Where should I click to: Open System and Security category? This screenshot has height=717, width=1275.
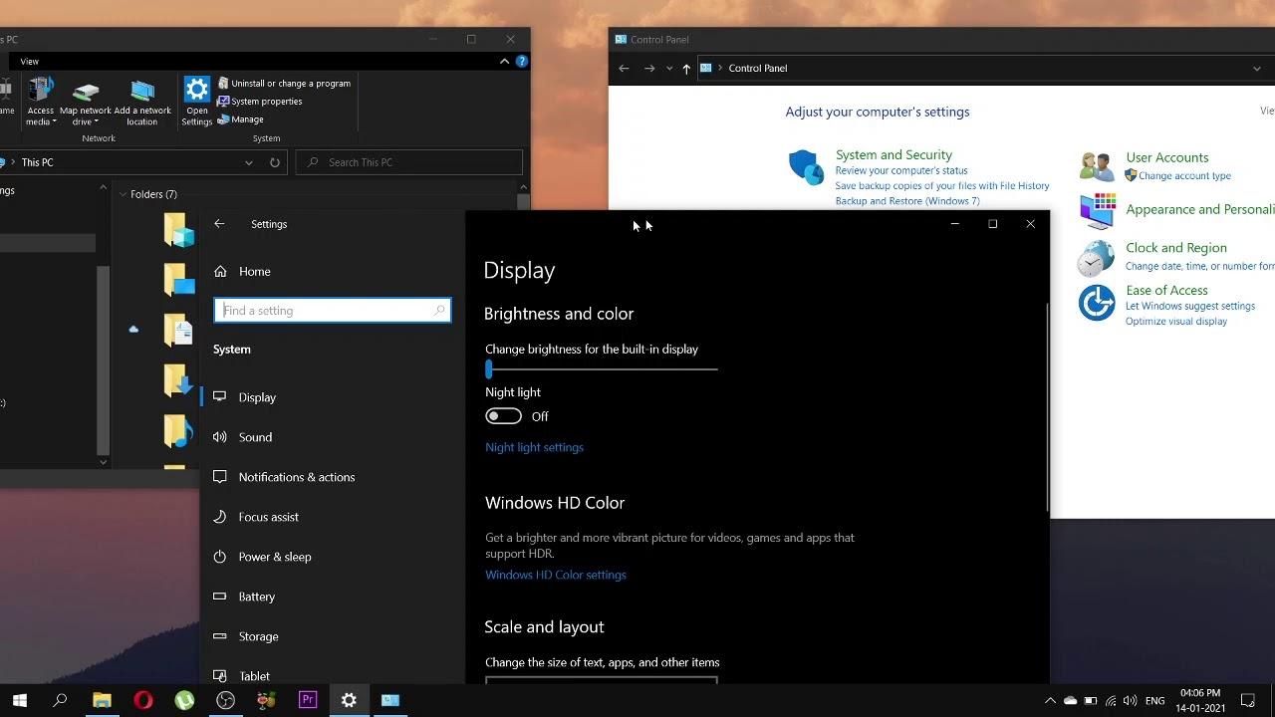click(x=893, y=155)
